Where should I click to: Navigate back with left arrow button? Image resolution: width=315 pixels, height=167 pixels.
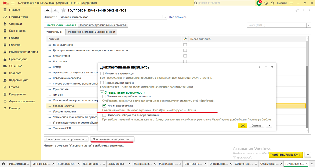click(x=48, y=10)
